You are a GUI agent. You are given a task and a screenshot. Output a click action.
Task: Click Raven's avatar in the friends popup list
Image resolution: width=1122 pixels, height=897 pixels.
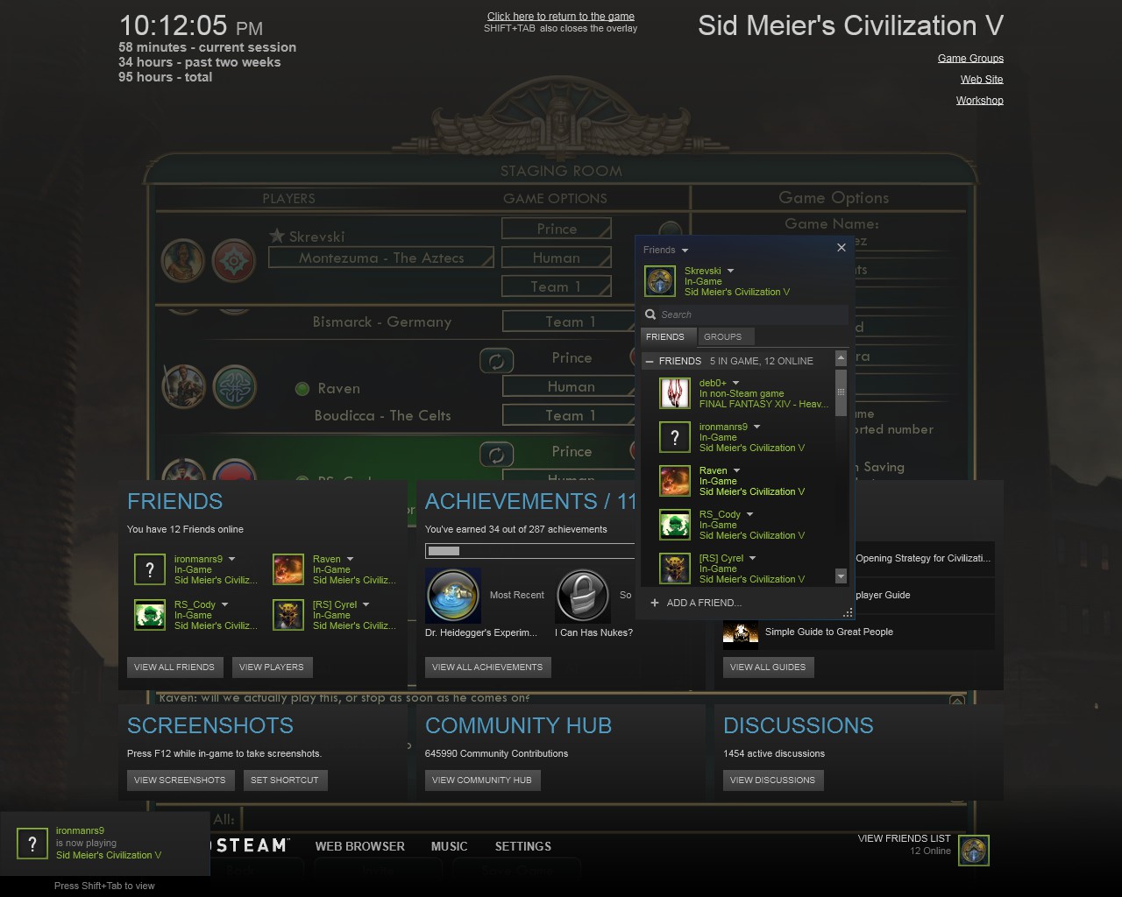[x=675, y=481]
